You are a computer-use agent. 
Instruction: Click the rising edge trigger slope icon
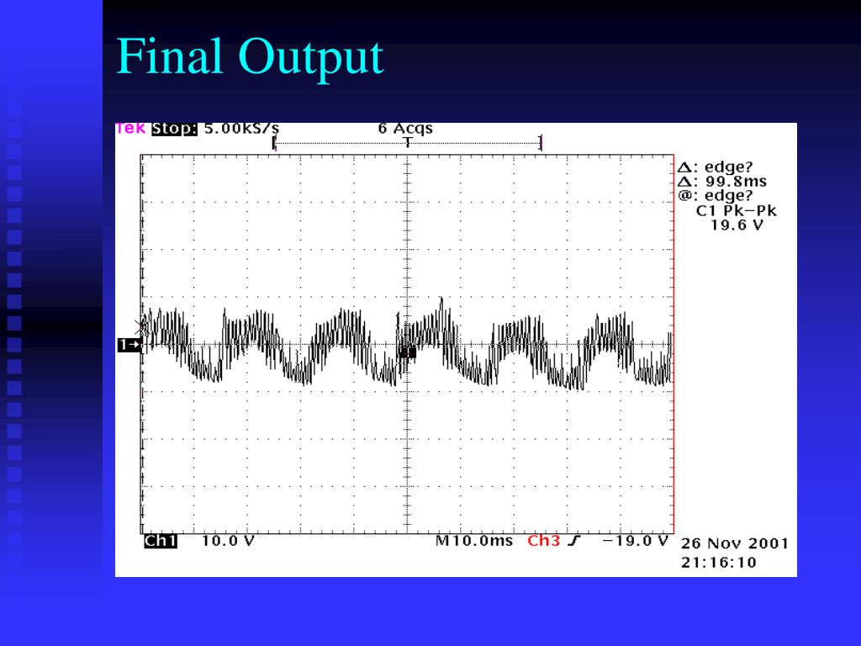click(573, 541)
